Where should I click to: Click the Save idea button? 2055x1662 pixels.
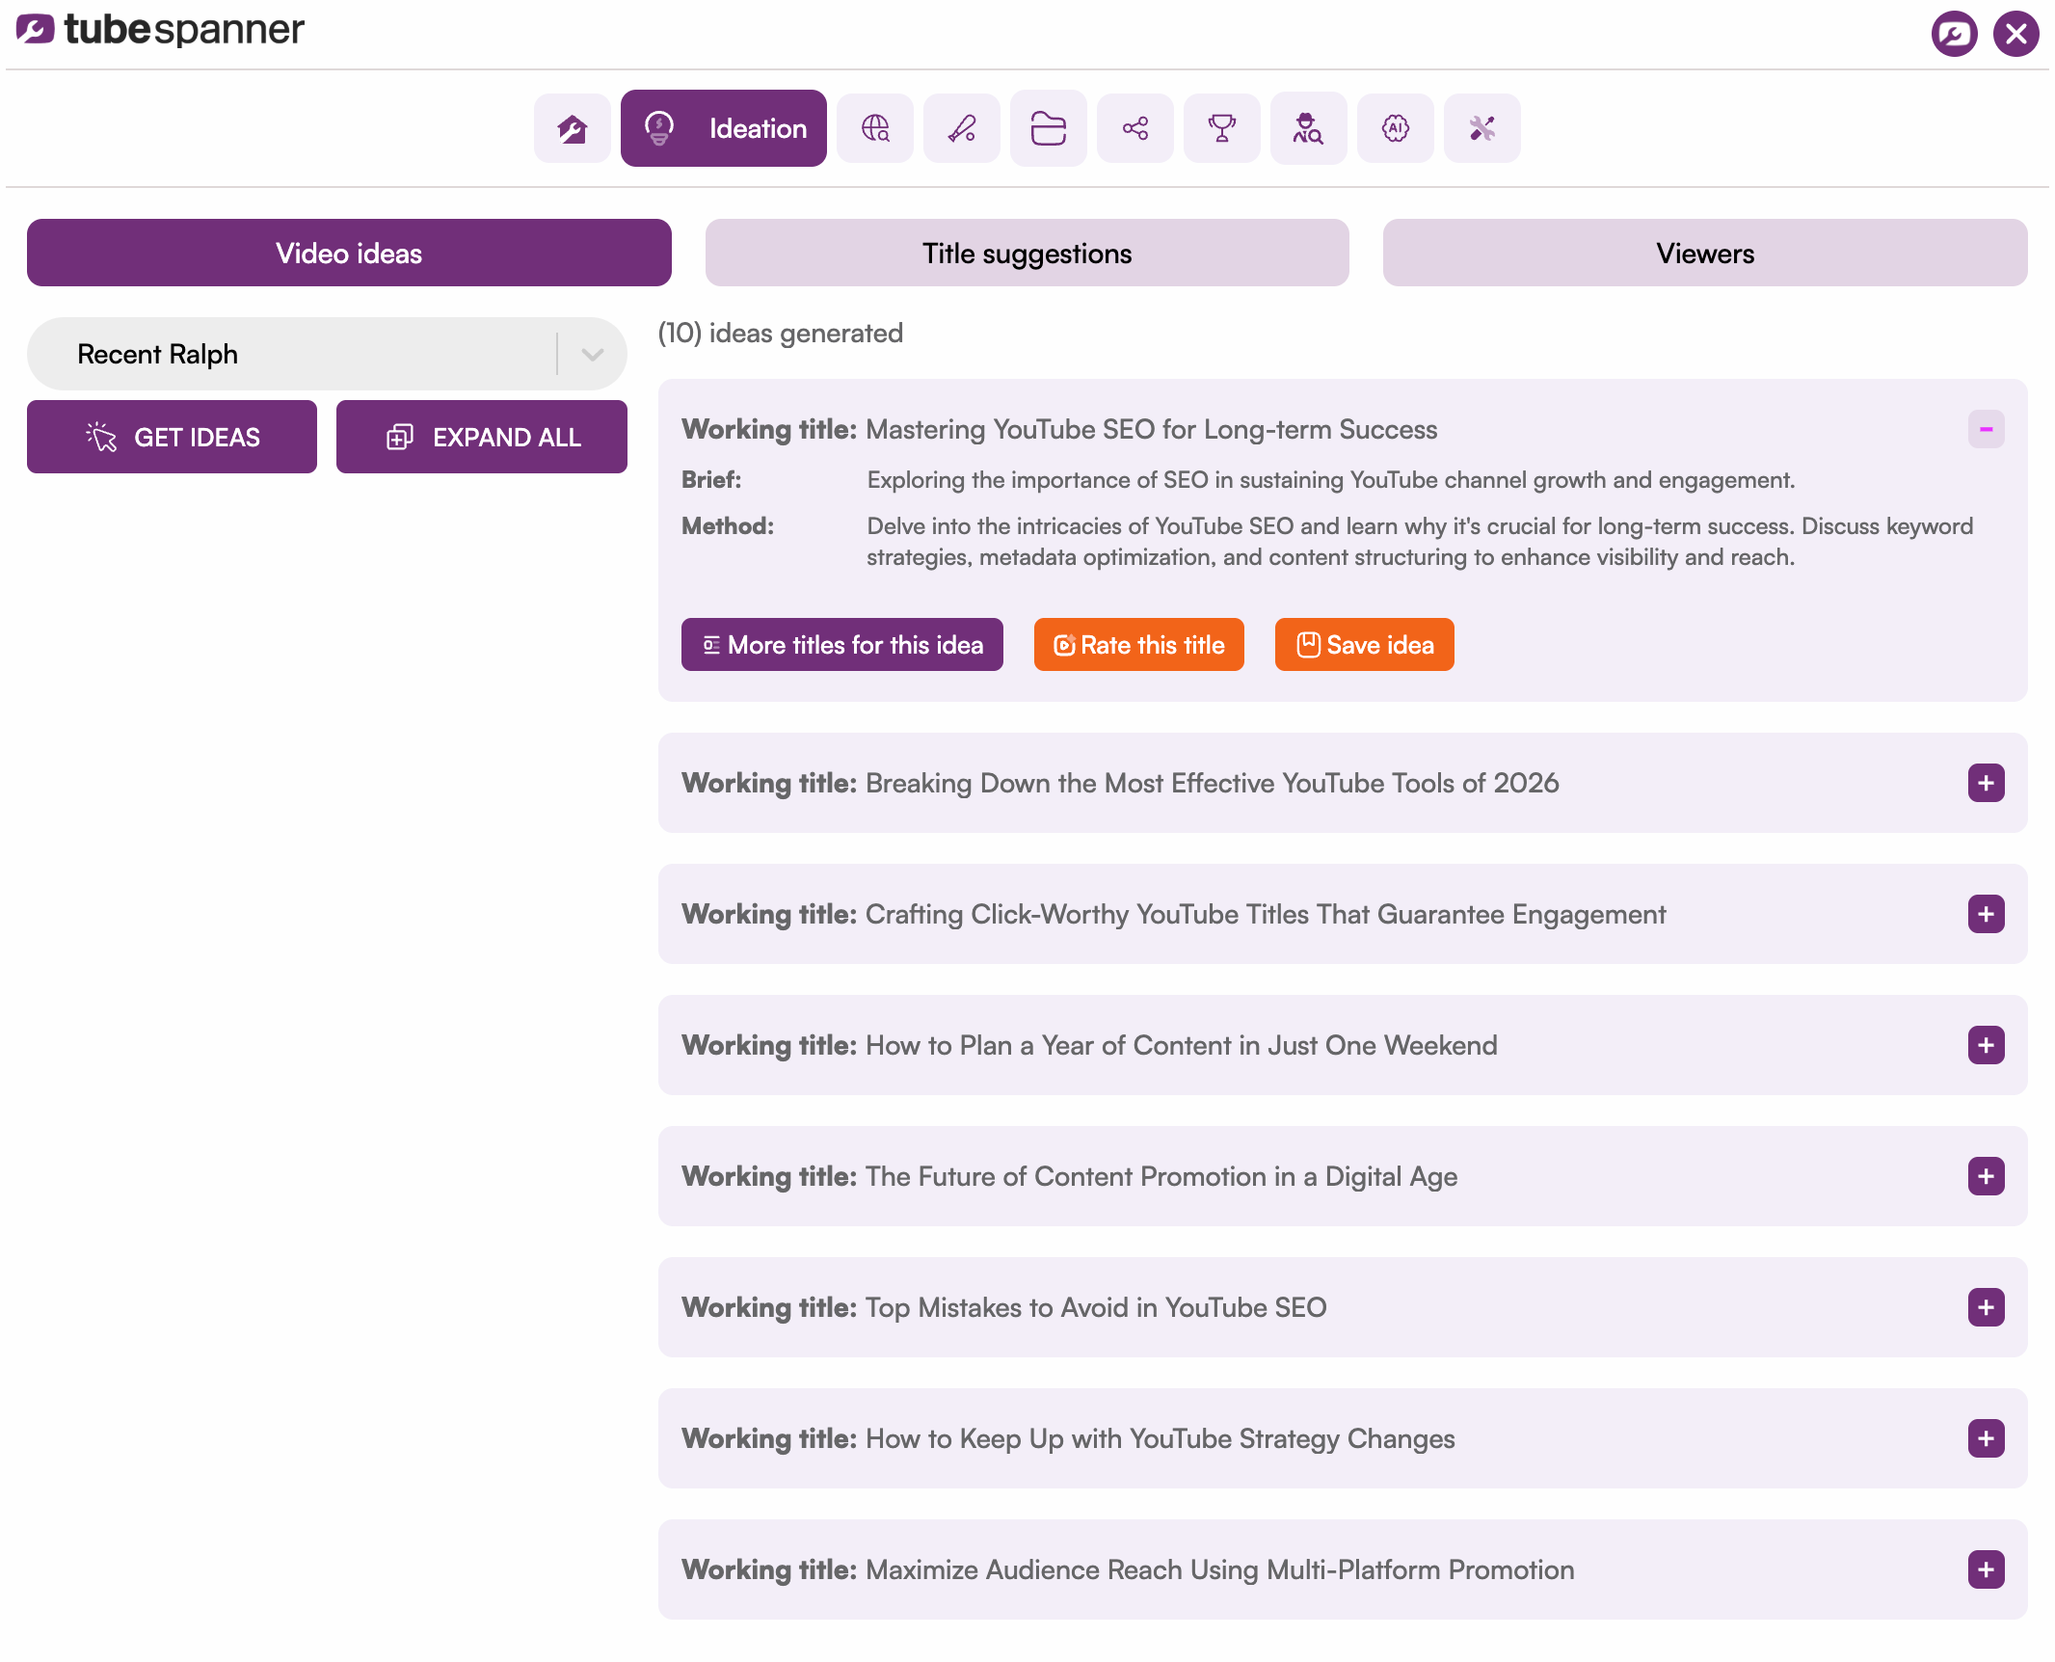point(1365,644)
